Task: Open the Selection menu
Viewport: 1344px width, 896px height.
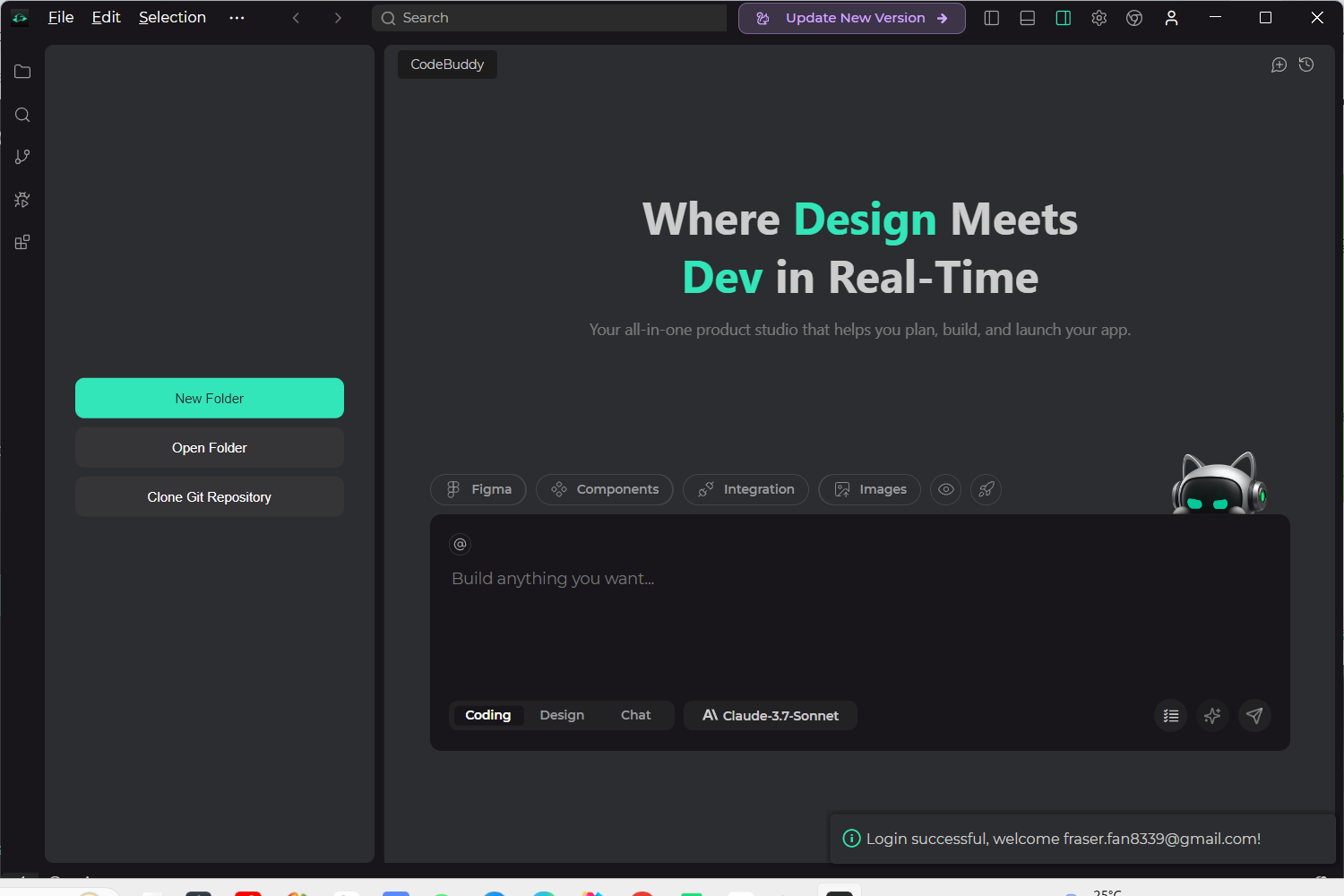Action: pyautogui.click(x=172, y=18)
